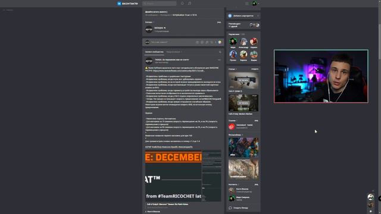Open the post options three-dot menu
The height and width of the screenshot is (214, 381).
219,59
